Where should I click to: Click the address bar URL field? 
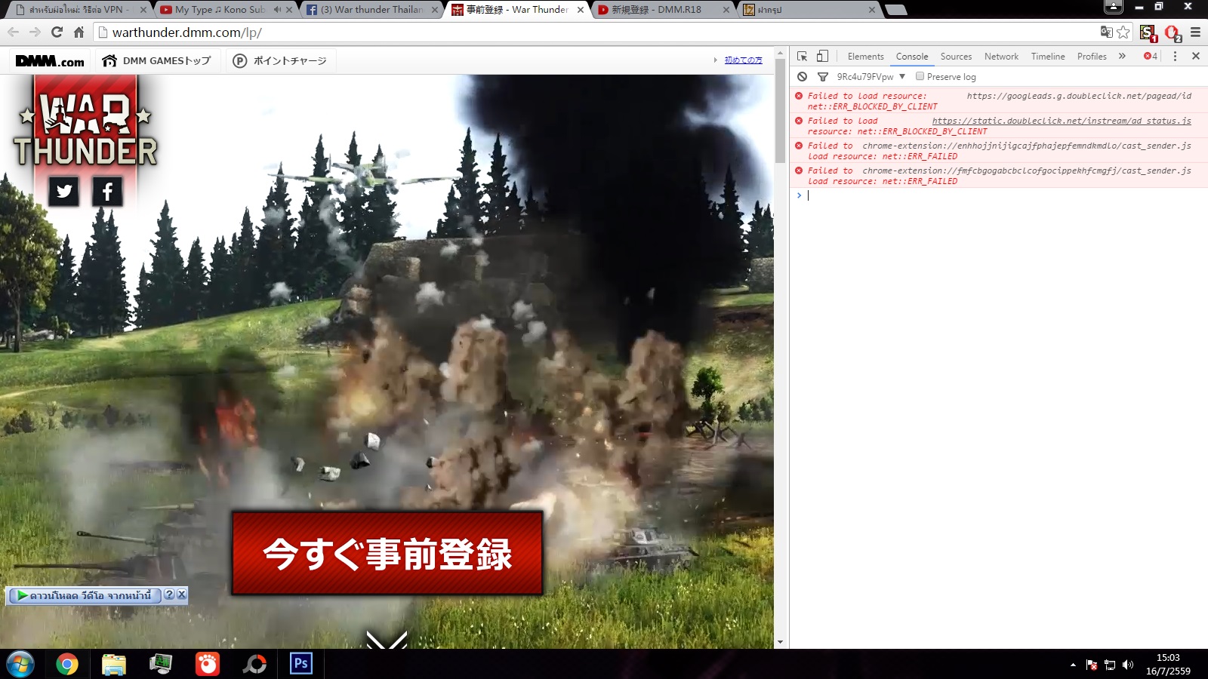point(596,32)
